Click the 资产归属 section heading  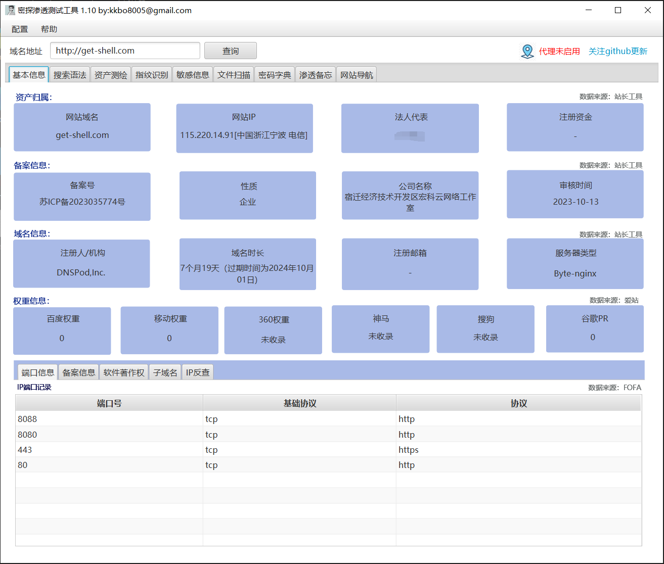click(33, 97)
